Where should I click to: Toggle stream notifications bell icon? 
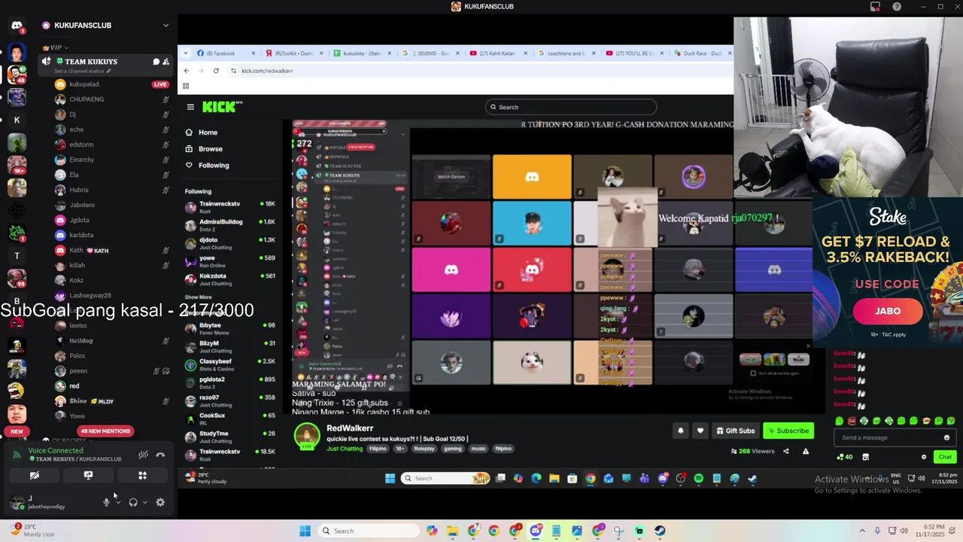(x=681, y=431)
